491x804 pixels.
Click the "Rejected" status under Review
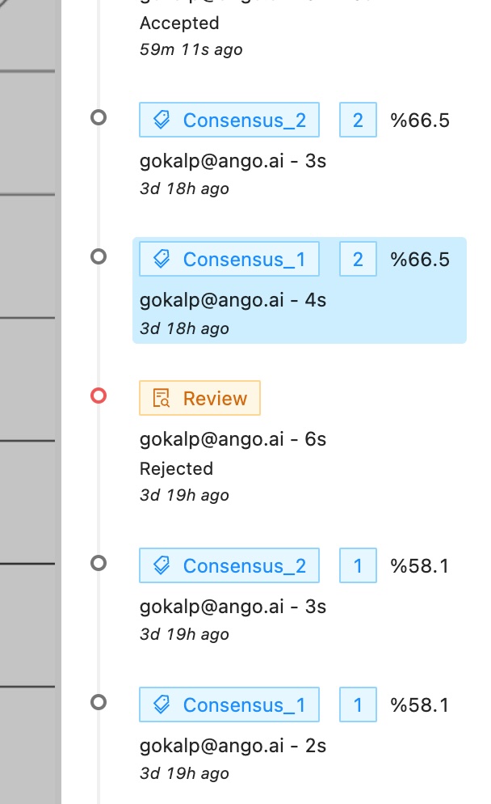[x=176, y=468]
